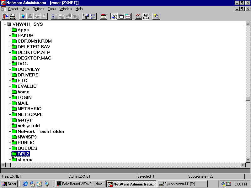Click the Print icon in toolbar
Screen dimensions: 251x188
(13, 16)
